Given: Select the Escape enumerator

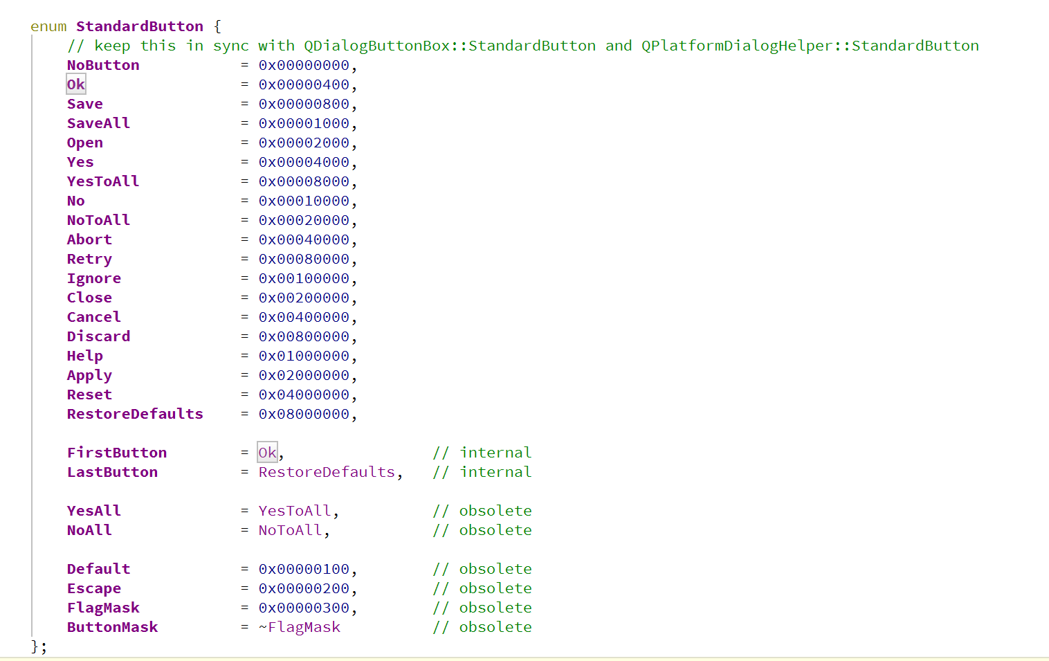Looking at the screenshot, I should pos(94,588).
